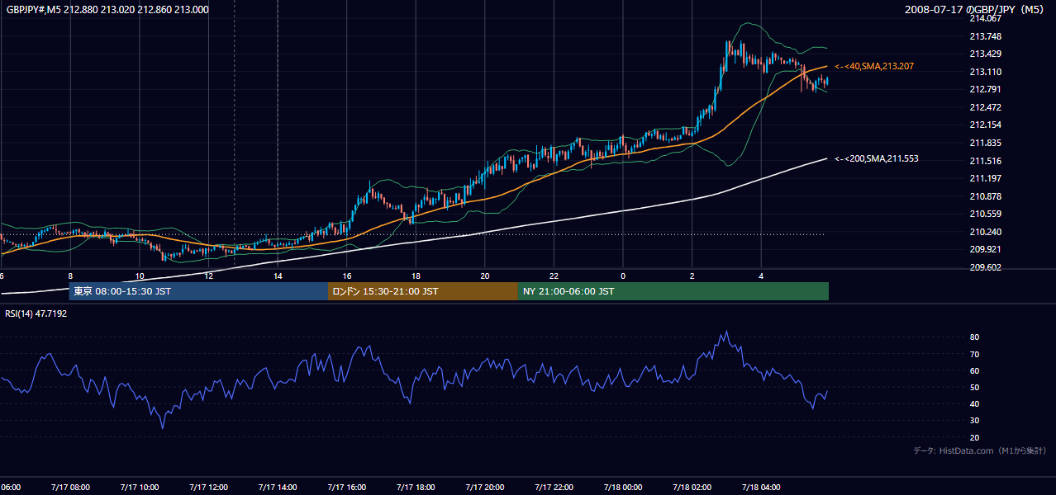Click the 7/17 10:00 time axis label
Viewport: 1056px width, 495px height.
(139, 488)
